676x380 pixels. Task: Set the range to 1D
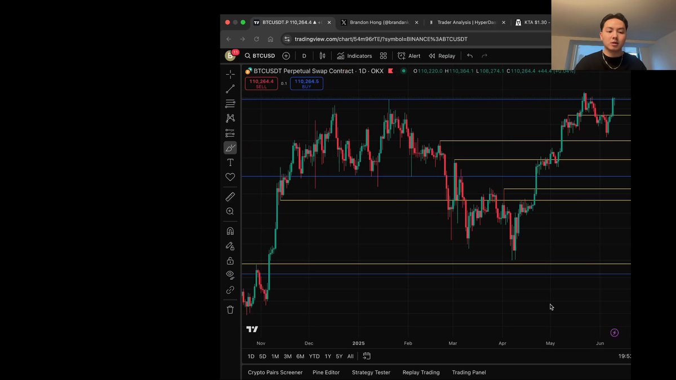[x=251, y=356]
